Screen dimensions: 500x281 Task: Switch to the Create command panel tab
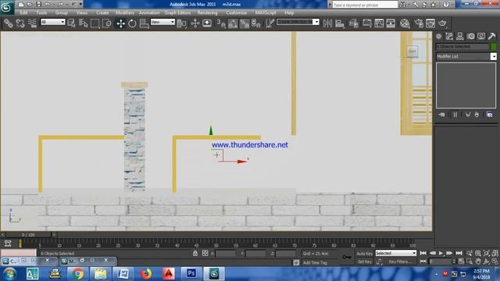point(439,37)
